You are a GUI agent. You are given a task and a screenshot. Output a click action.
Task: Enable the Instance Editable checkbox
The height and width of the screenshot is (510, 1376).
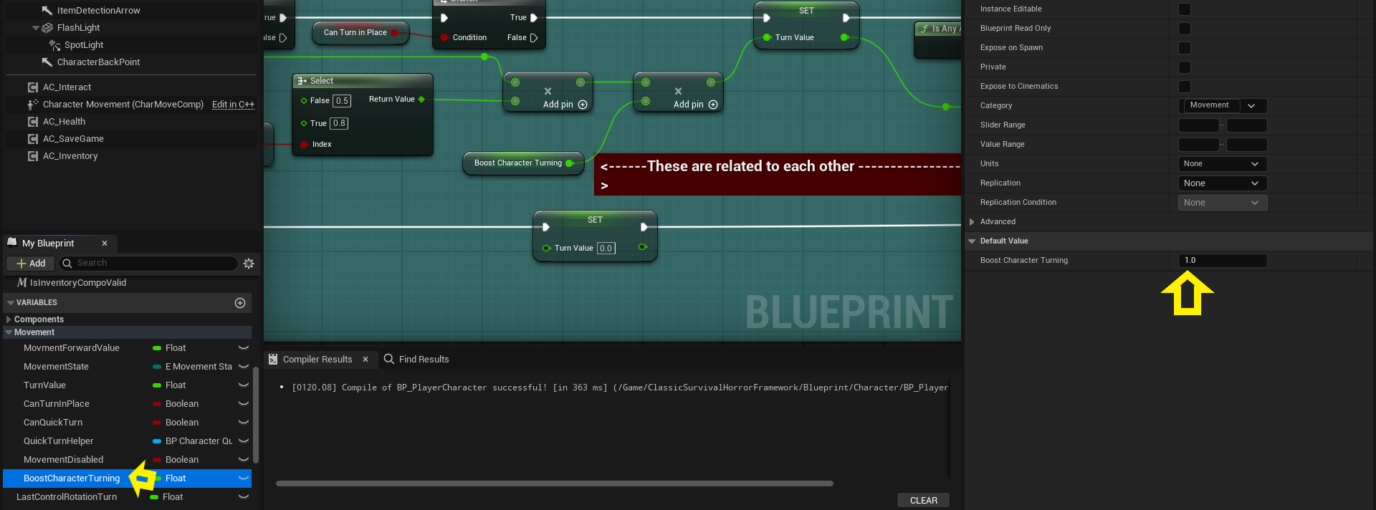[1185, 9]
